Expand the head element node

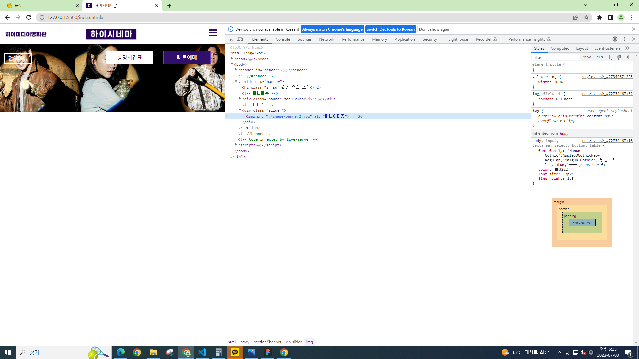[232, 59]
